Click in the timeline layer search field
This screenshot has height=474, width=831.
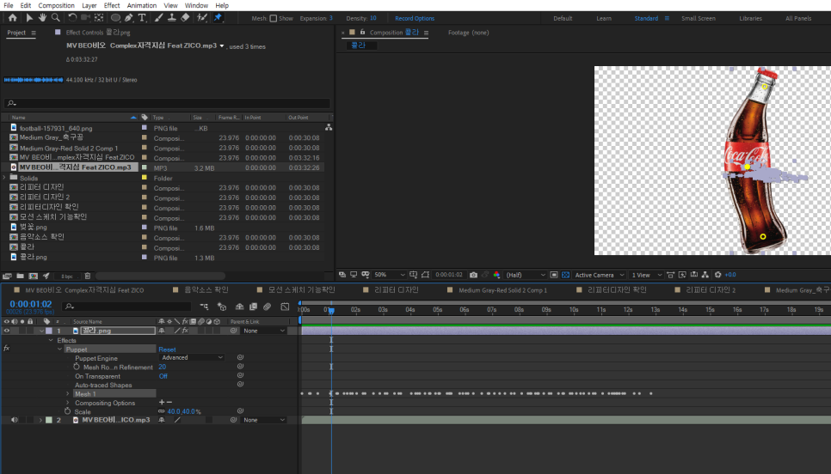[x=127, y=307]
